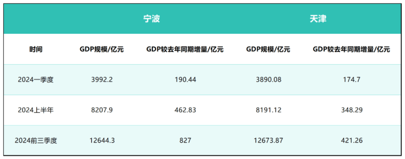
Task: Click the 3890.08 cell
Action: click(x=268, y=80)
